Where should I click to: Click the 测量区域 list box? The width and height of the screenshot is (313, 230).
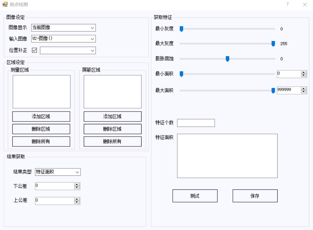41,92
